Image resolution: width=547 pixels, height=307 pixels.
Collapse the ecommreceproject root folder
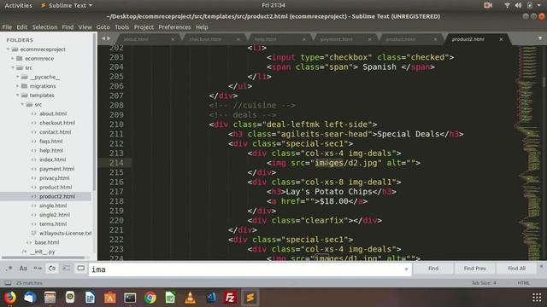coord(8,49)
